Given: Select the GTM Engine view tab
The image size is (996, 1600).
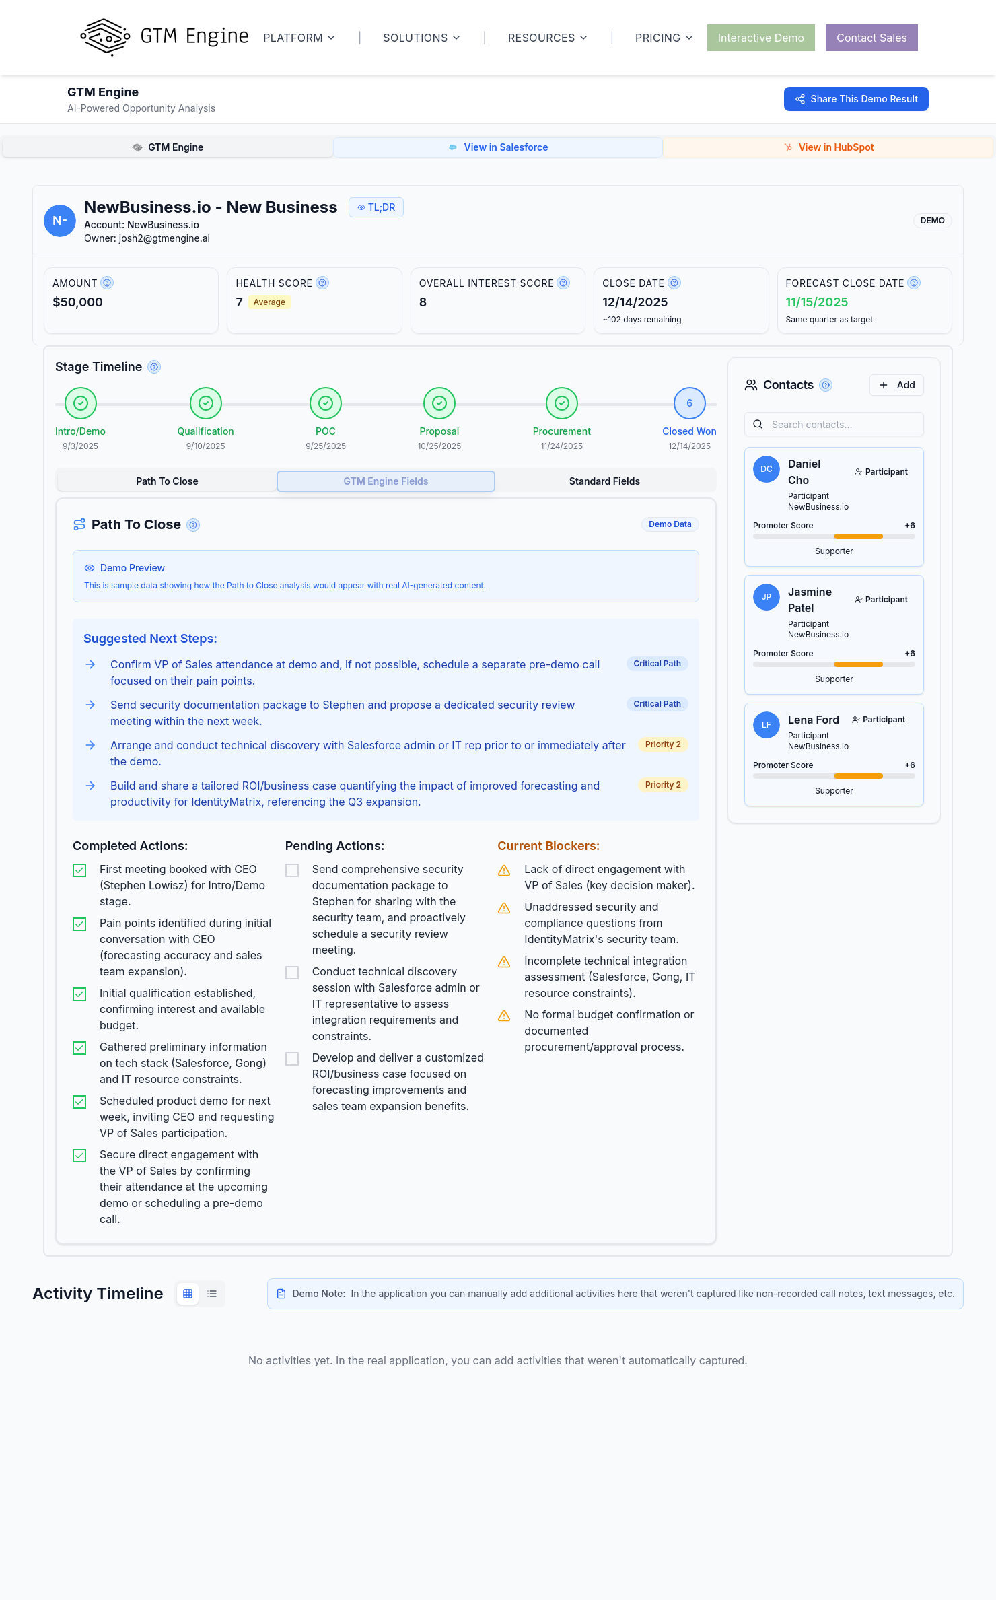Looking at the screenshot, I should [x=168, y=147].
